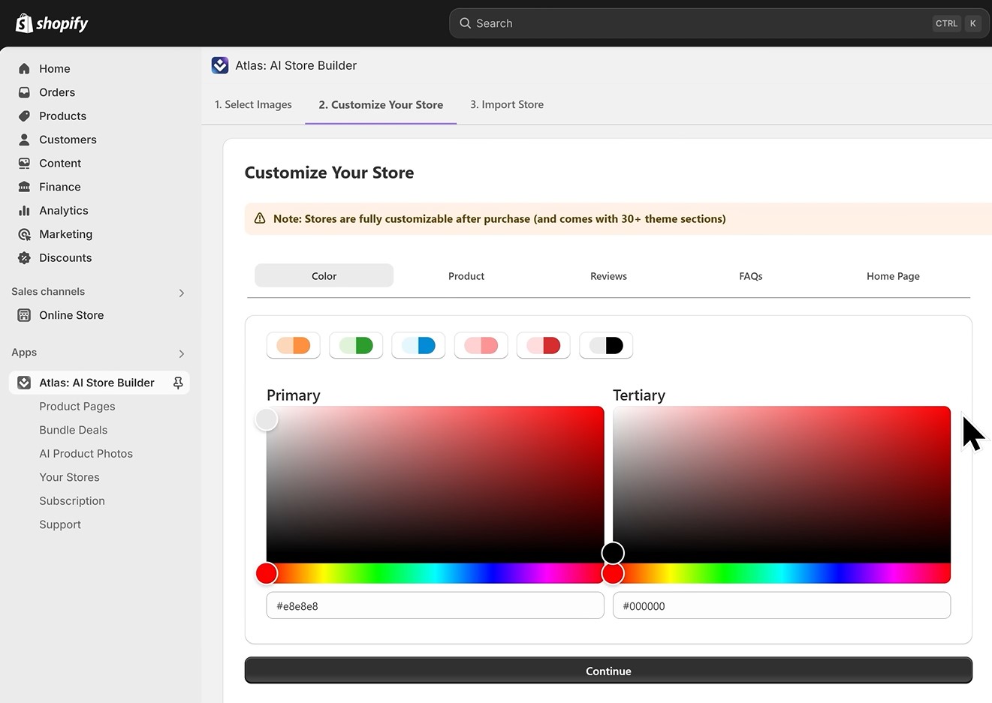Select the orange color theme preset
Viewport: 992px width, 703px height.
pos(293,345)
